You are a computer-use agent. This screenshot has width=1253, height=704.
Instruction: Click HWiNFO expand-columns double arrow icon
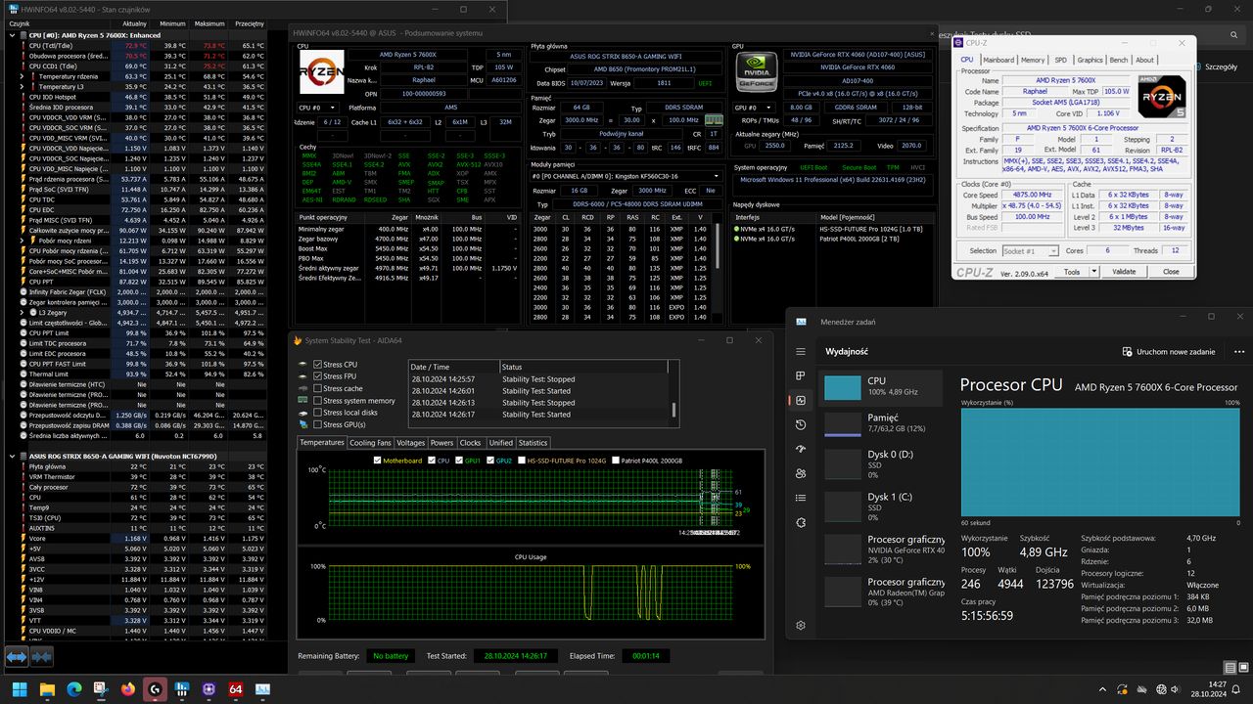pos(16,657)
